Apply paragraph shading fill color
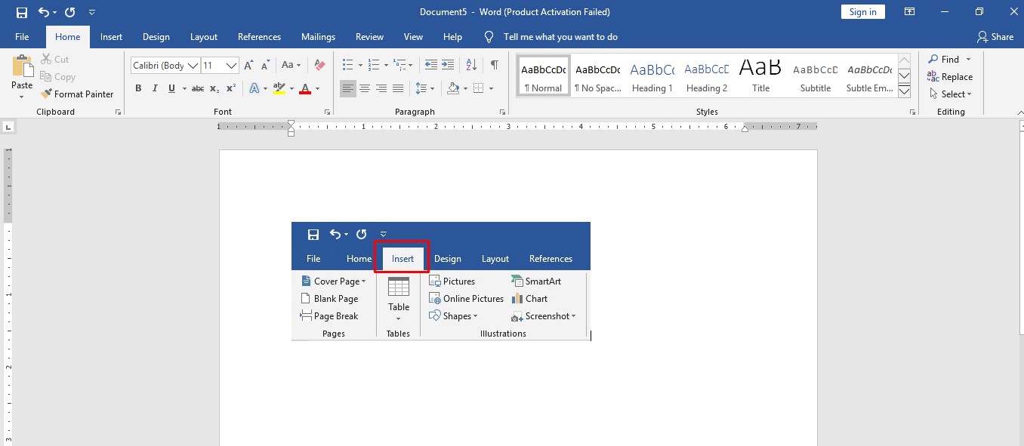 click(453, 88)
